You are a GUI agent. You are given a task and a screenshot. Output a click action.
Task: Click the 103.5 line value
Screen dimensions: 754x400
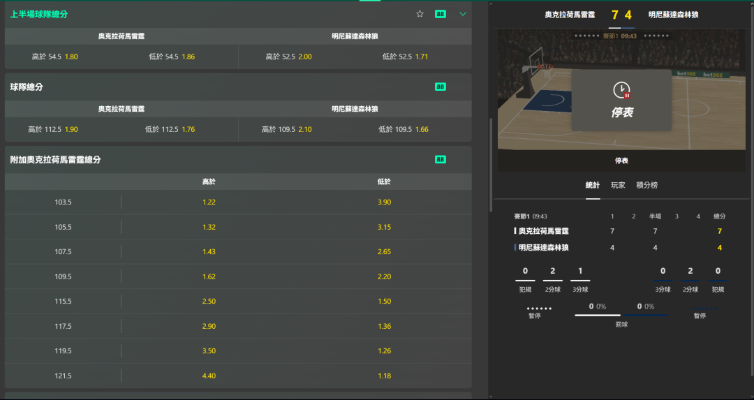point(63,202)
